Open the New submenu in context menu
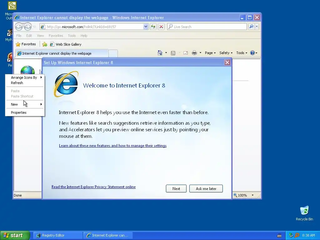320x240 pixels. coord(25,104)
